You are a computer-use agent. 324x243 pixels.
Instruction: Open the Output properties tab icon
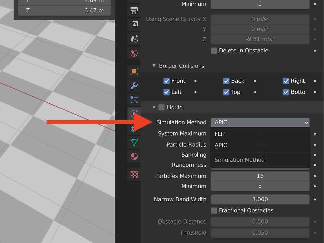(x=134, y=10)
